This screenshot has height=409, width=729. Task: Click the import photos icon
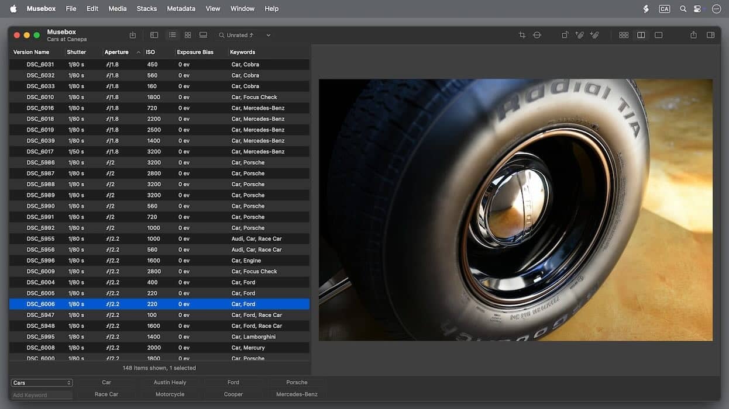(133, 35)
